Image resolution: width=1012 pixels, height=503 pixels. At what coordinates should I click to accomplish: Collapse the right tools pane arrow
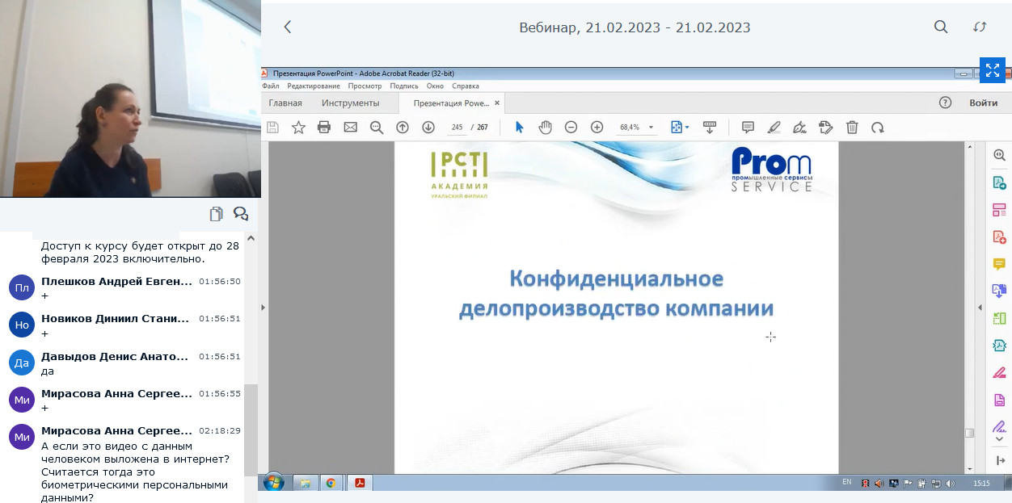point(980,308)
